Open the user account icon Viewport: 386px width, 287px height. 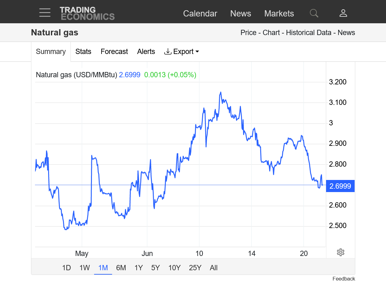pos(343,13)
